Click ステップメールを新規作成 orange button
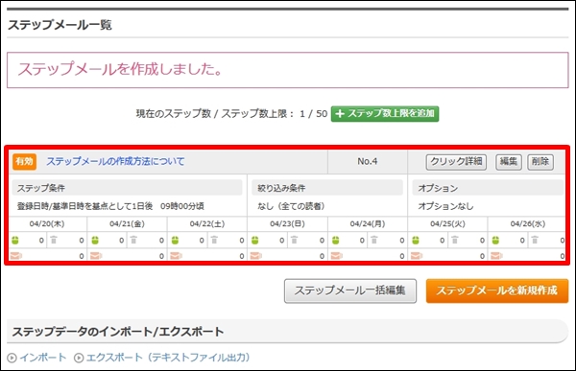 tap(497, 291)
